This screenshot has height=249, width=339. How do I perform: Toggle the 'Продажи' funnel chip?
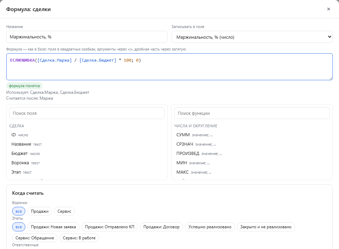point(39,211)
